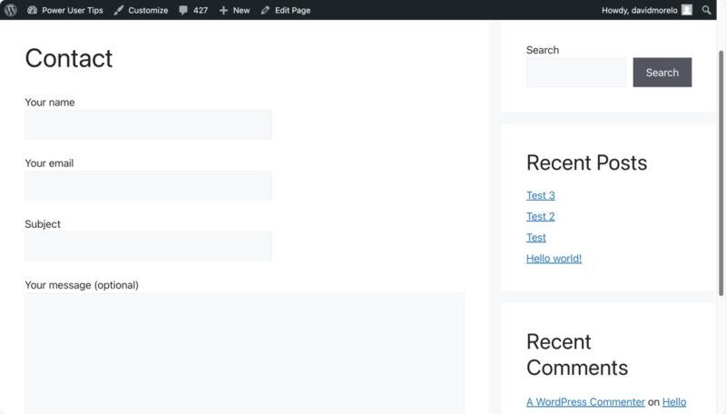Focus the sidebar Search input box
This screenshot has height=414, width=726.
coord(576,73)
